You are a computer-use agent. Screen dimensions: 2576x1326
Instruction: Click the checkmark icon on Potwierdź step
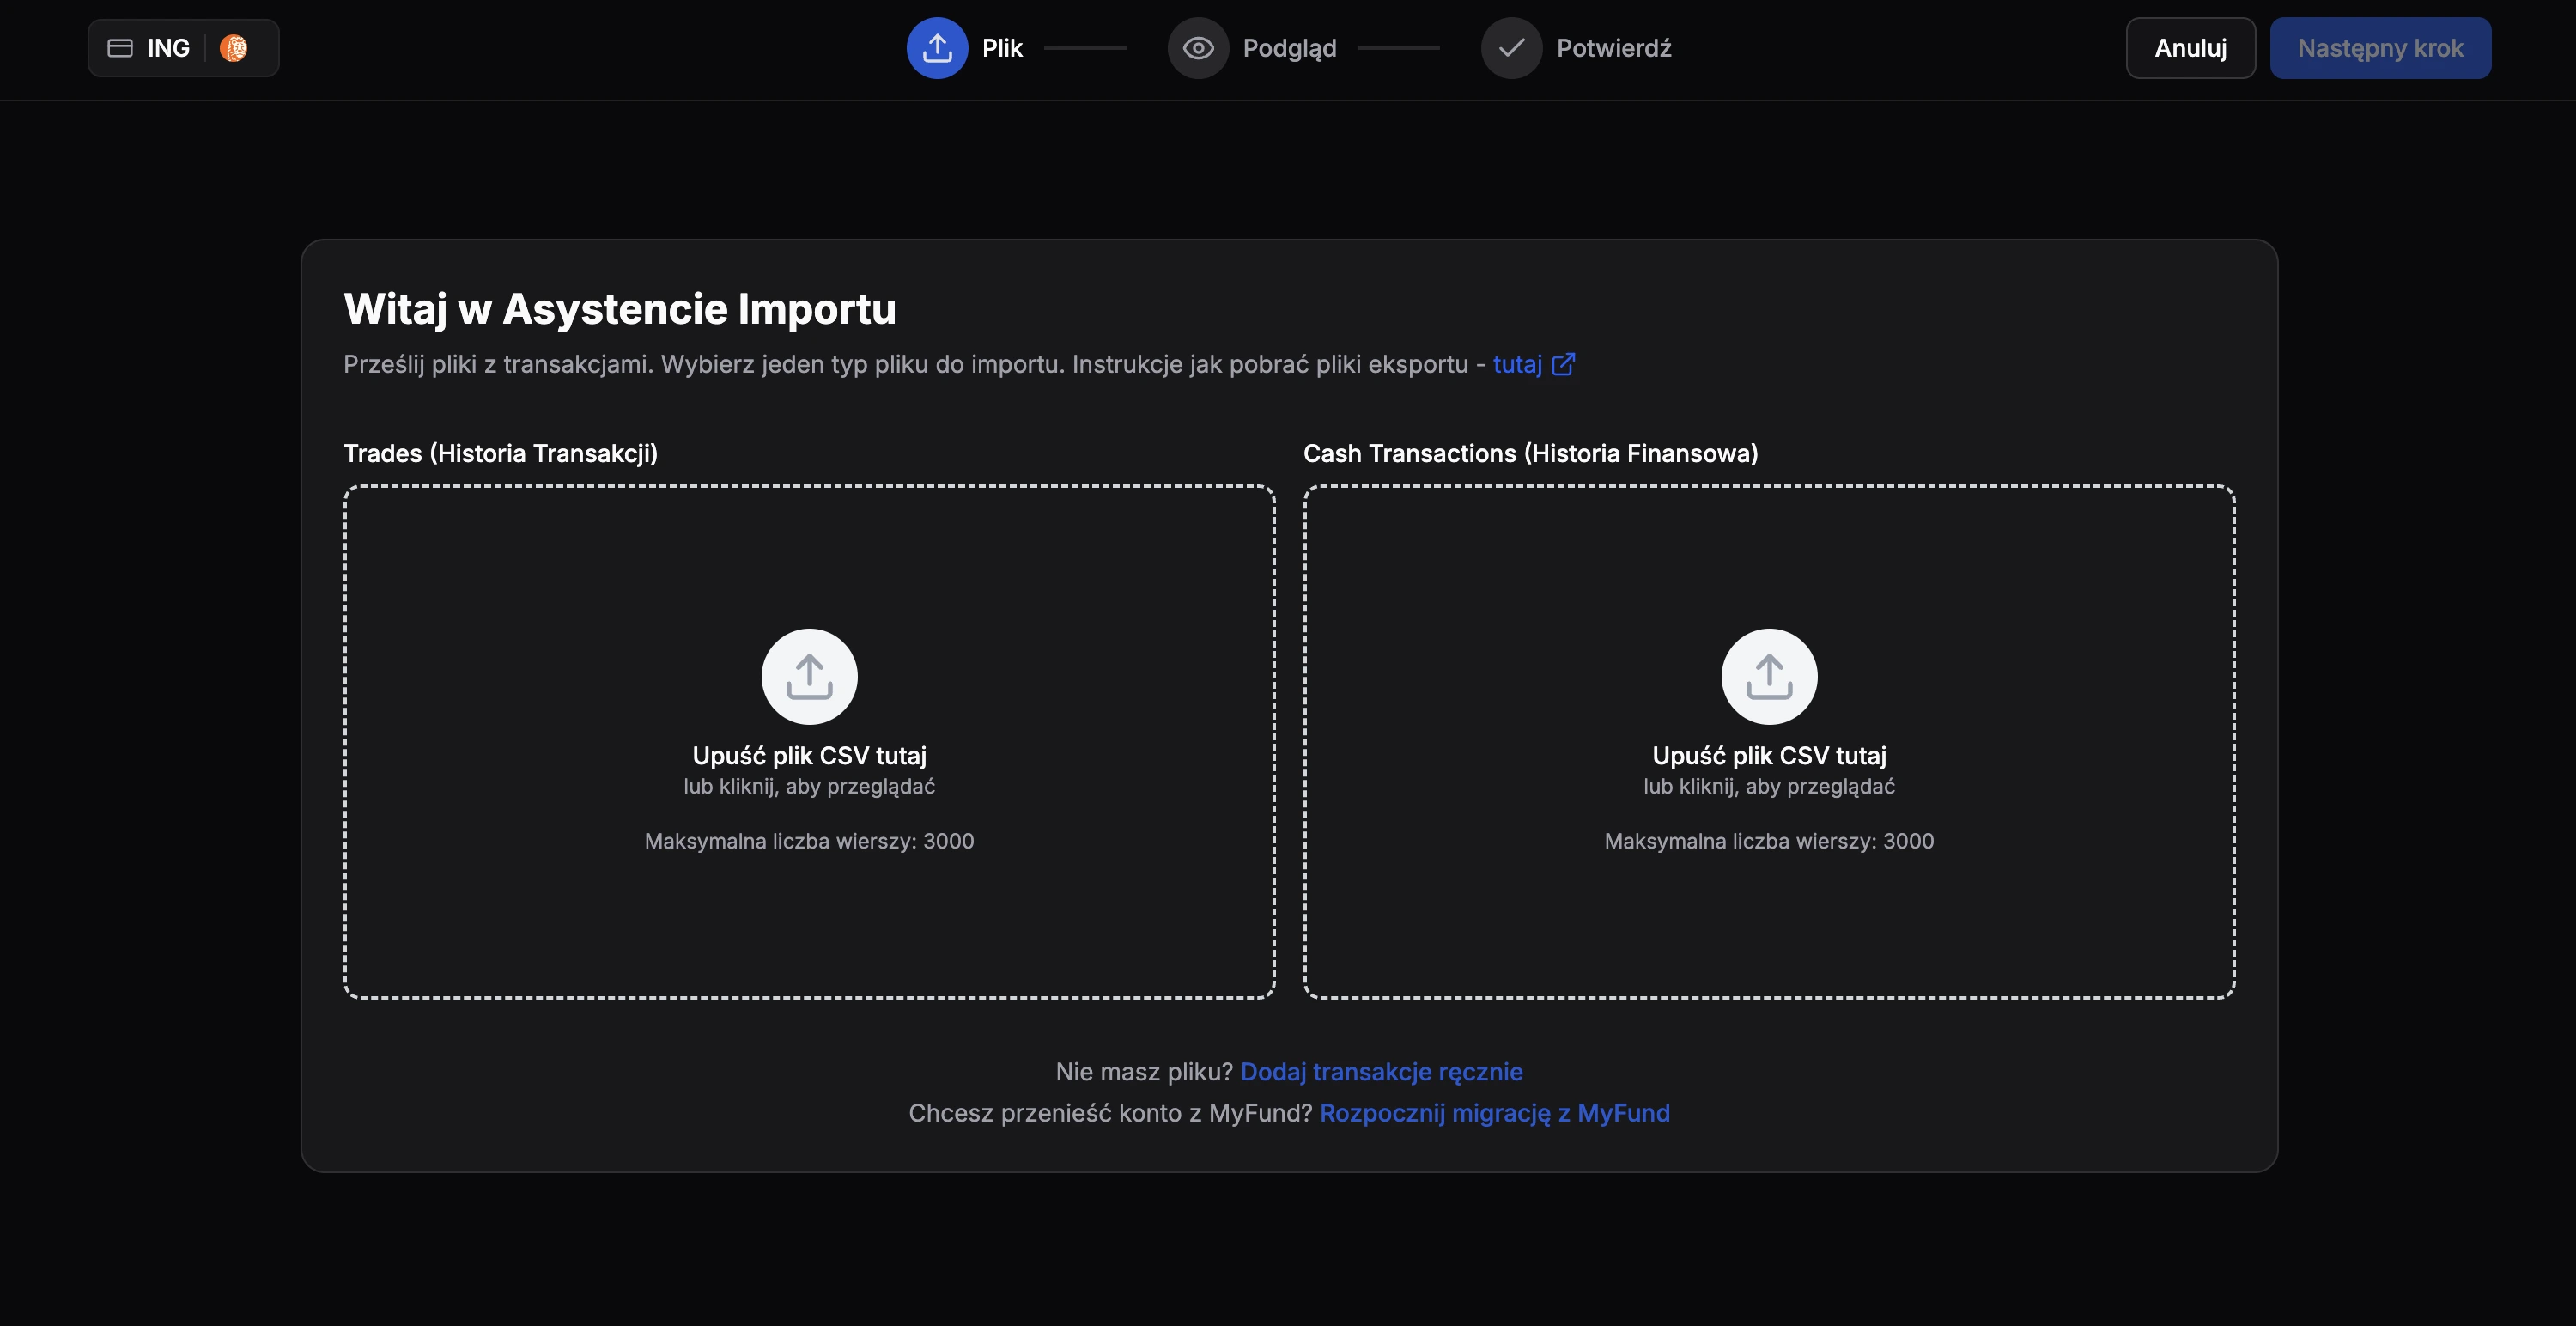1511,47
